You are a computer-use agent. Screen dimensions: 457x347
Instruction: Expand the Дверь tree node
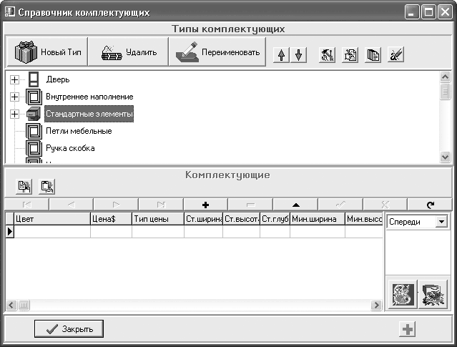14,79
